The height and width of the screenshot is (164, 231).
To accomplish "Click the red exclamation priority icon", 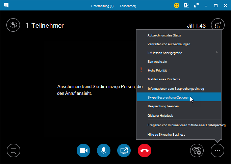I will pyautogui.click(x=141, y=70).
